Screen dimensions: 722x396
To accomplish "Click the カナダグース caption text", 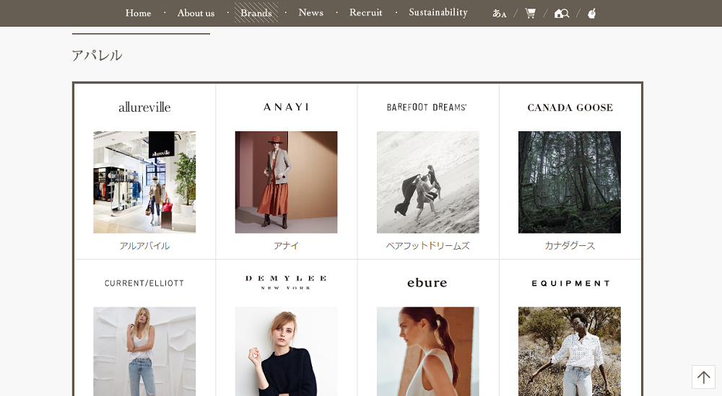I will pyautogui.click(x=570, y=246).
